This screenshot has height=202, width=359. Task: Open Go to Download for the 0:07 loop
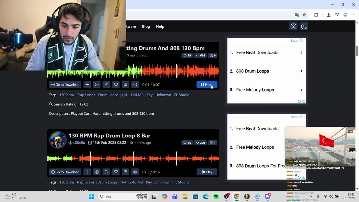coord(65,85)
